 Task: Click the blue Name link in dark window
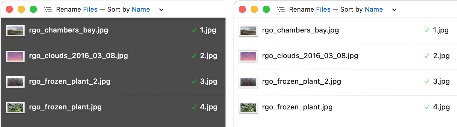(141, 10)
